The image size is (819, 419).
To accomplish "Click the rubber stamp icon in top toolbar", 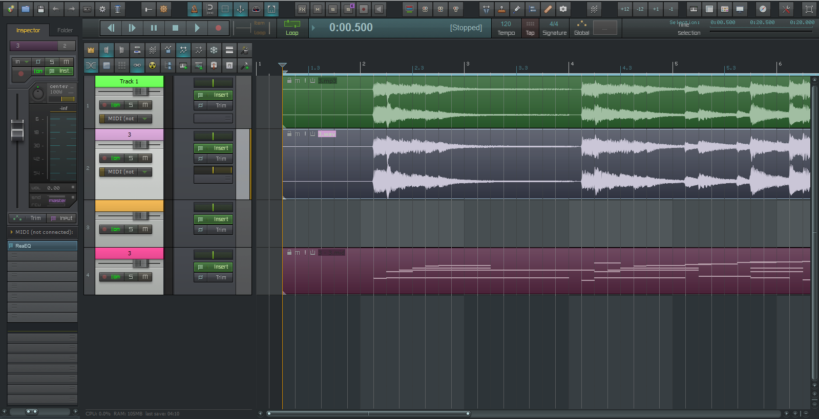I will (501, 9).
